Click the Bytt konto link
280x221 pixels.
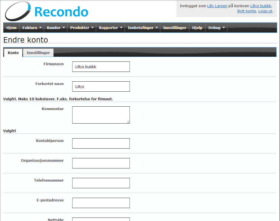click(247, 11)
